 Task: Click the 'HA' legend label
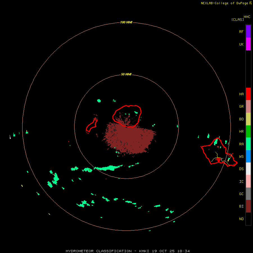tap(241, 94)
